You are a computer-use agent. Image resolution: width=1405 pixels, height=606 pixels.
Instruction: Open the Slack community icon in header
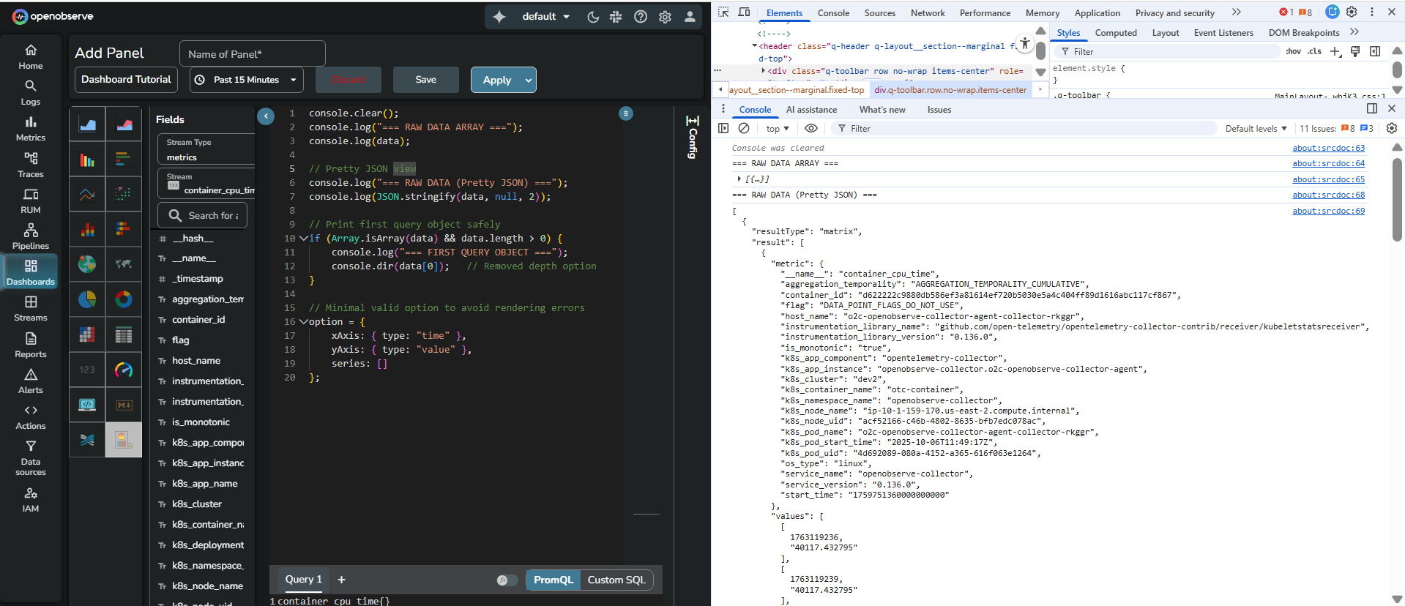pos(616,17)
